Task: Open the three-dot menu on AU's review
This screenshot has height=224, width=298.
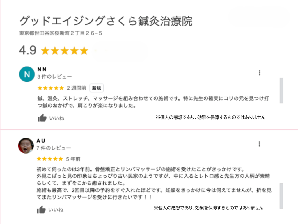Action: (259, 144)
